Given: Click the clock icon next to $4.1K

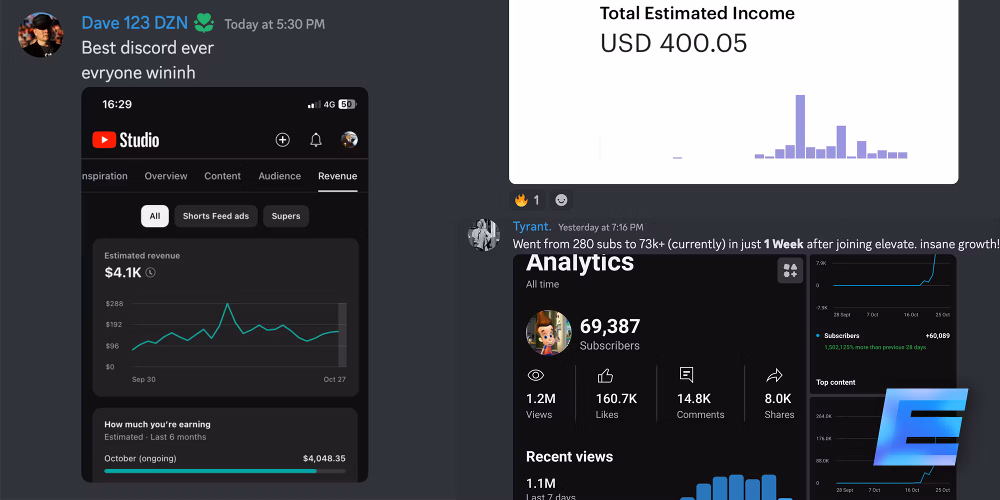Looking at the screenshot, I should (150, 272).
